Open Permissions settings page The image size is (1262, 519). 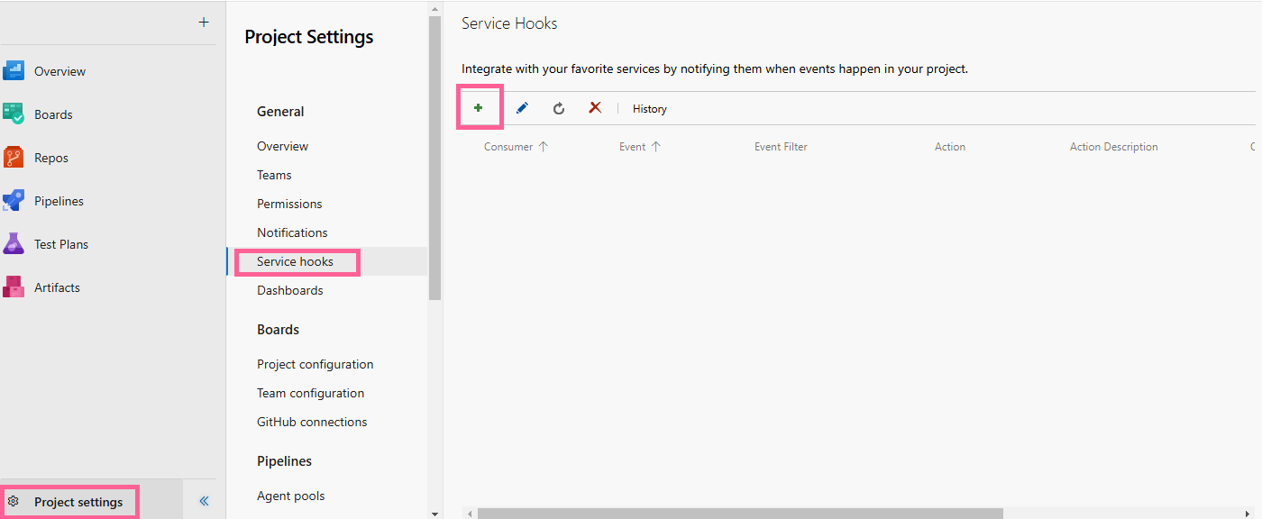click(x=289, y=204)
